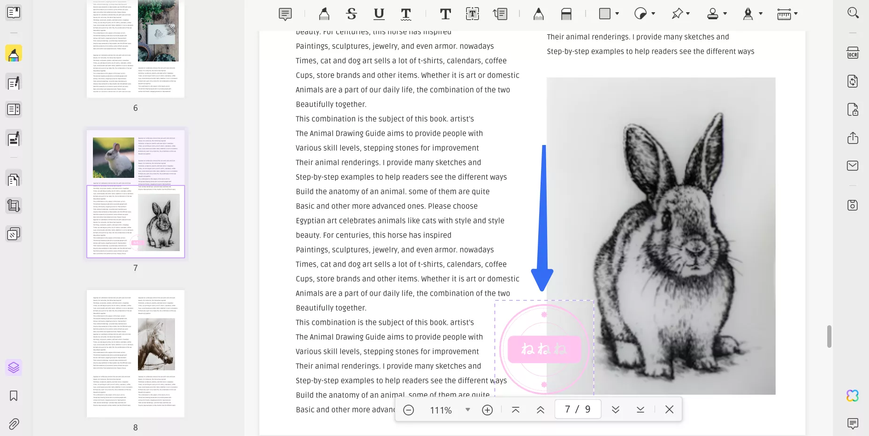Go to the next page
Viewport: 869px width, 436px height.
pos(616,410)
